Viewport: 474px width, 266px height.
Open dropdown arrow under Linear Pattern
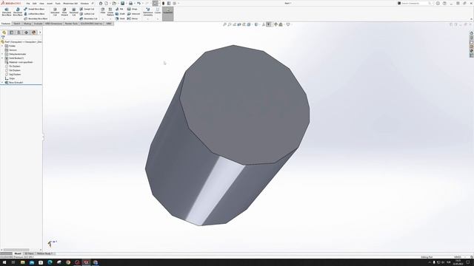click(x=110, y=19)
